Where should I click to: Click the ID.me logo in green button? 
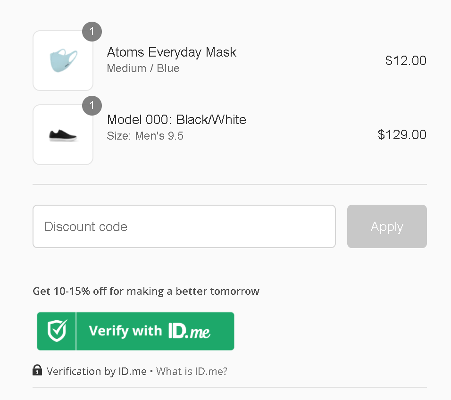pos(189,331)
